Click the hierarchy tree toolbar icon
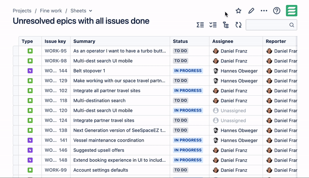The width and height of the screenshot is (309, 178). point(226,25)
